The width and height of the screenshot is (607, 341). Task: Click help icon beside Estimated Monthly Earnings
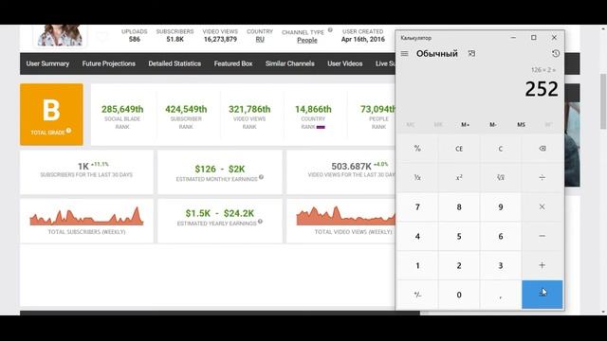pos(262,177)
